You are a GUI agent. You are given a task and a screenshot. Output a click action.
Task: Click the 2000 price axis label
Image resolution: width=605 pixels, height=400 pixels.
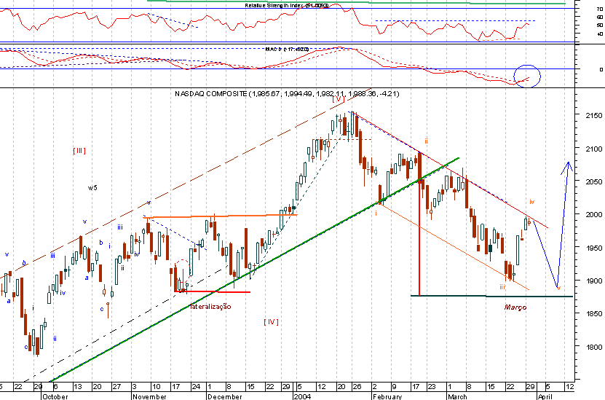[x=593, y=215]
